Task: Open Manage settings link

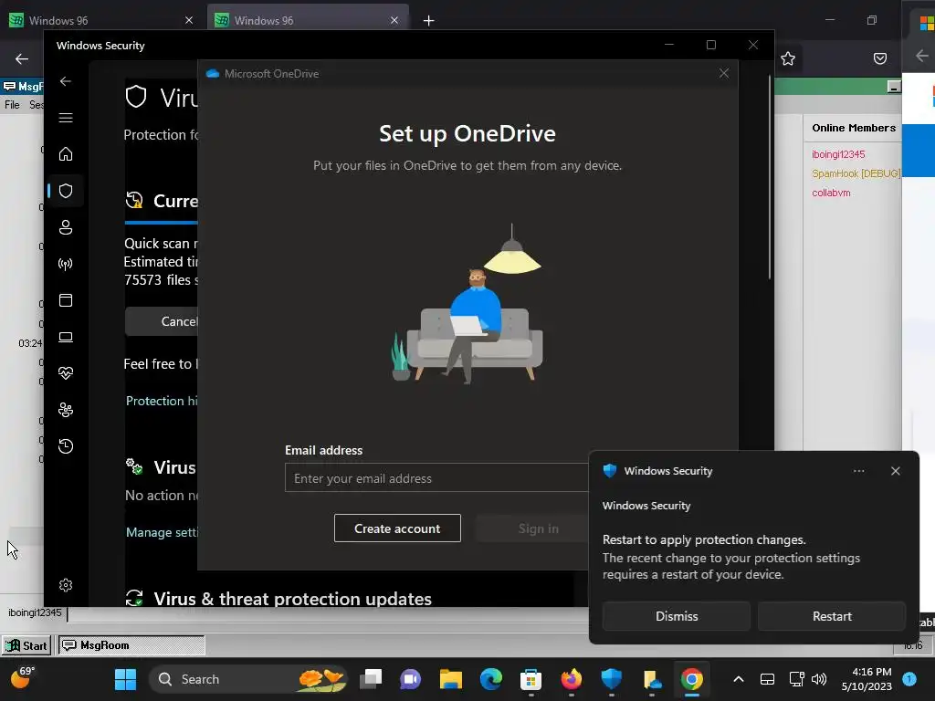Action: pyautogui.click(x=162, y=532)
